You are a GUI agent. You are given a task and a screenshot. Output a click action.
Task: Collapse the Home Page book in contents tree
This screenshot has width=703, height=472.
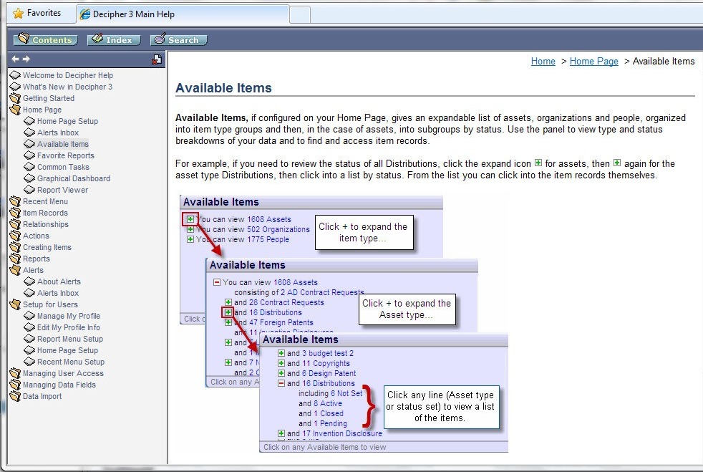pyautogui.click(x=15, y=110)
